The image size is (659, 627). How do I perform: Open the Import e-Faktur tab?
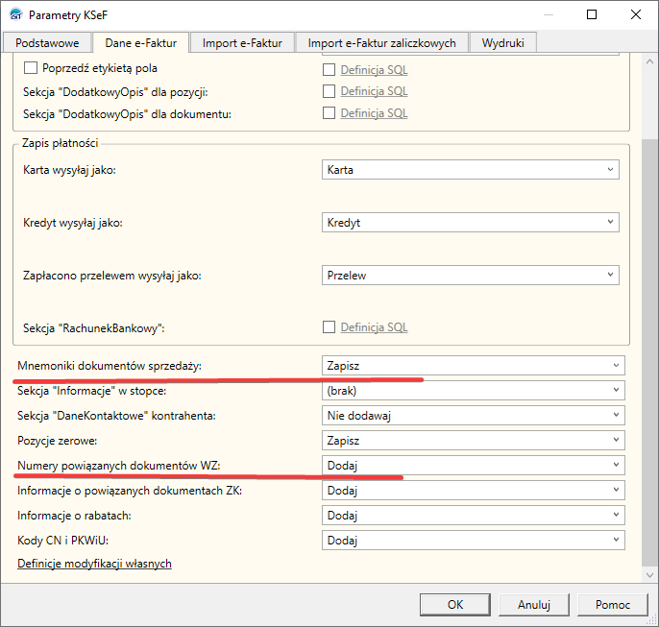242,43
